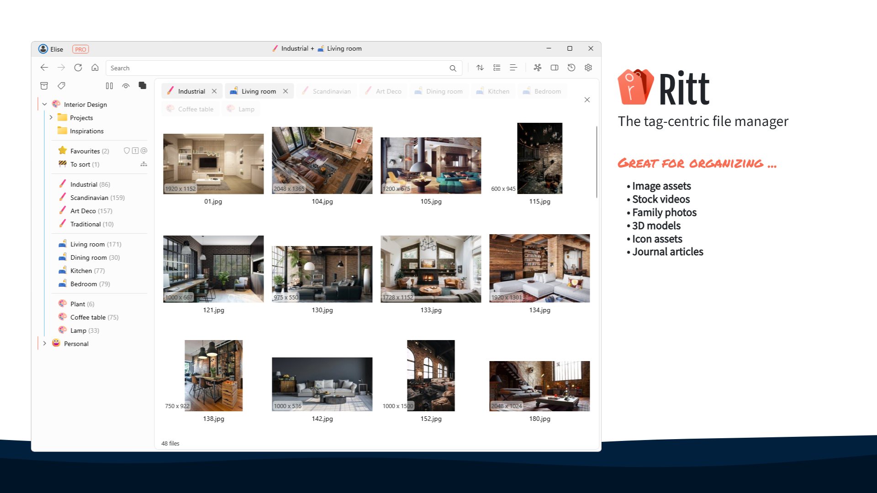Click the refresh icon in the toolbar
Viewport: 877px width, 493px height.
tap(78, 67)
